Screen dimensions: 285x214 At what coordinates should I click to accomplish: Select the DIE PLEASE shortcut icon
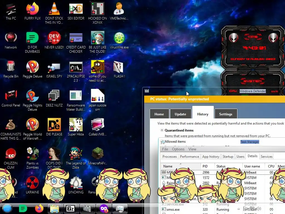(54, 128)
